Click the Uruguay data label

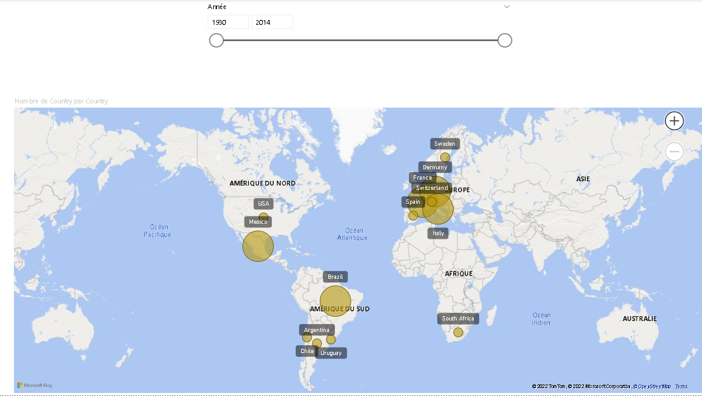[331, 353]
